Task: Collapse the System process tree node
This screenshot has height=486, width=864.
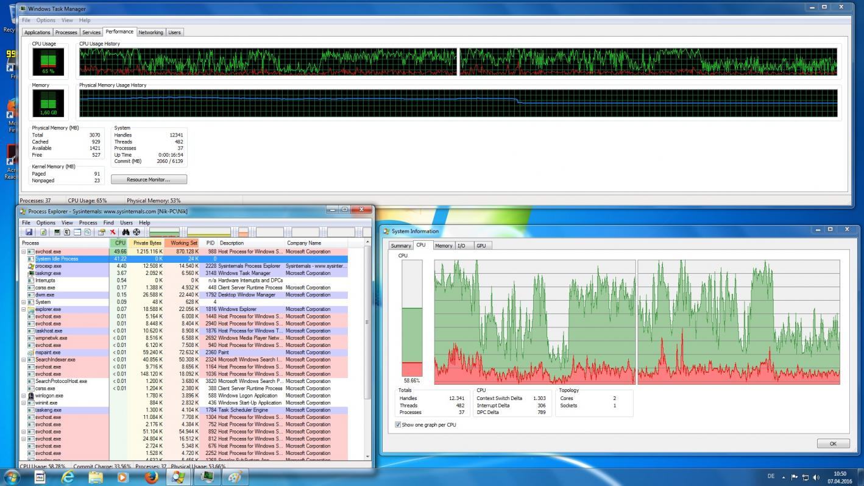Action: click(24, 302)
